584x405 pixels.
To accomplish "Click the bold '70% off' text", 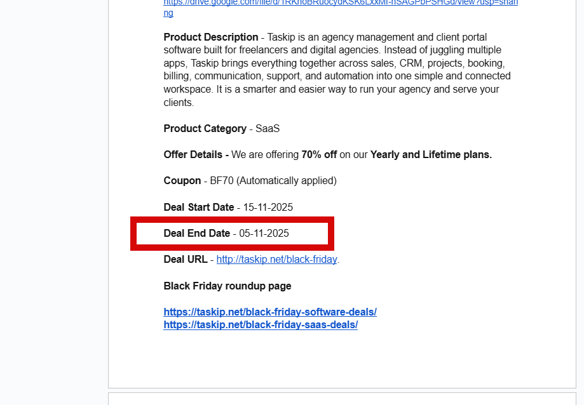I will tap(319, 155).
